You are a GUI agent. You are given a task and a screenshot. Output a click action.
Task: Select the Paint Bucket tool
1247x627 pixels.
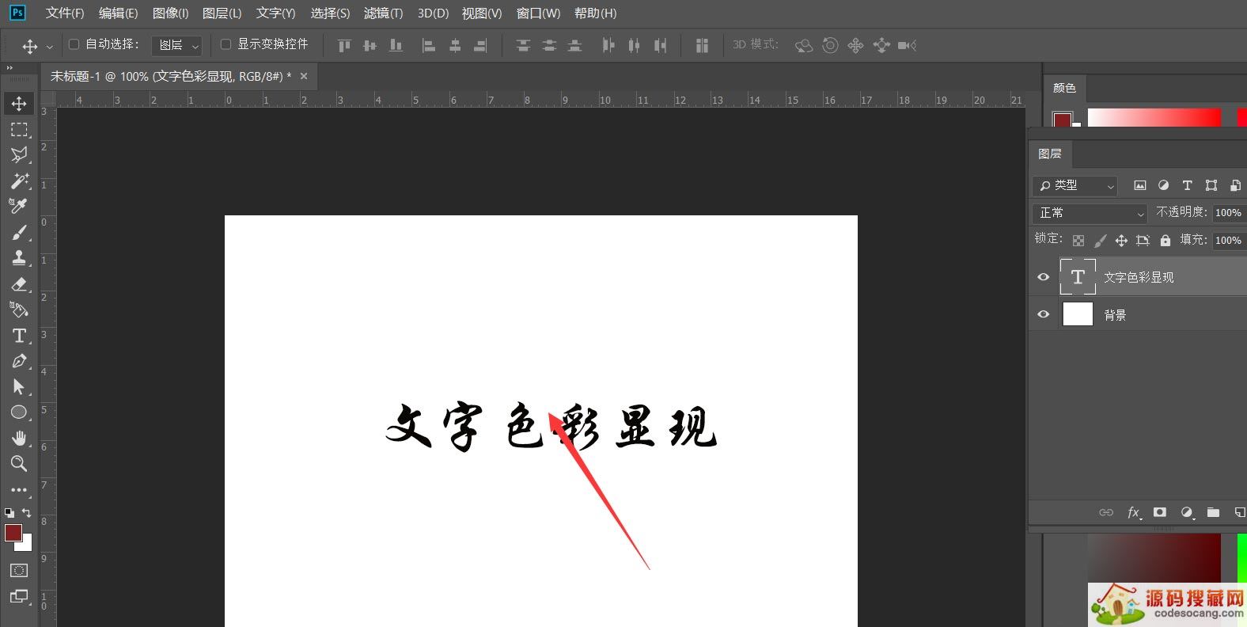tap(19, 310)
